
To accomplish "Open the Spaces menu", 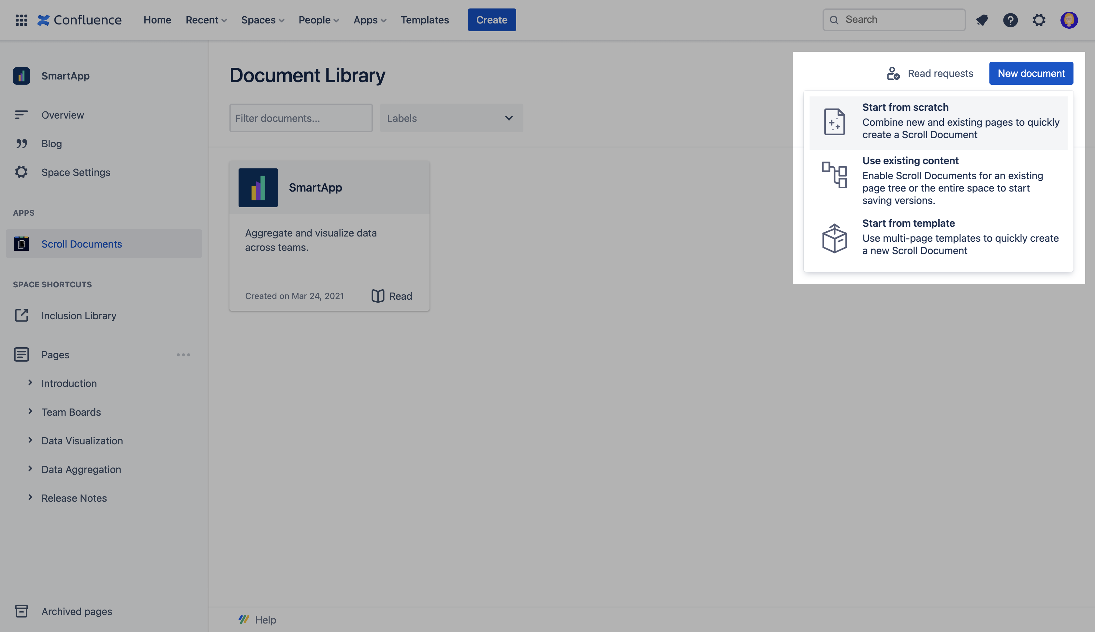I will 262,20.
